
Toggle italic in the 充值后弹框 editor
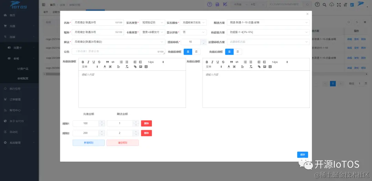(212, 62)
